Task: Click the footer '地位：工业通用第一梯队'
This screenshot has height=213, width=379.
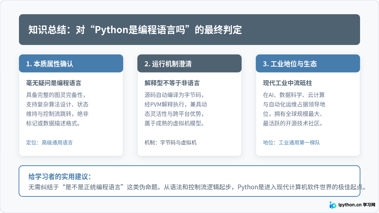Action: pyautogui.click(x=292, y=143)
